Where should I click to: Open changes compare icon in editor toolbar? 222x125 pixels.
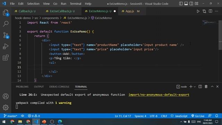click(x=204, y=11)
